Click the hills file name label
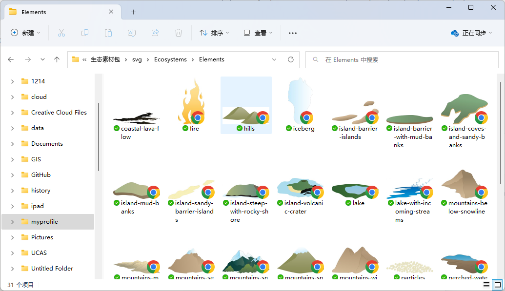Image resolution: width=505 pixels, height=291 pixels. click(249, 128)
